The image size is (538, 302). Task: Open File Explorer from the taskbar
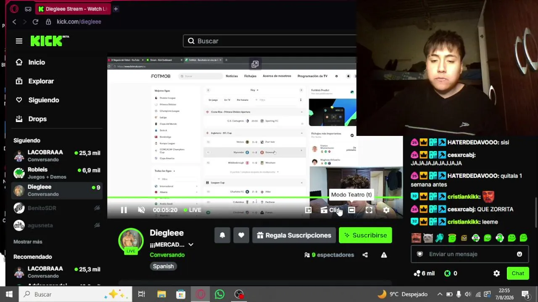pos(161,294)
